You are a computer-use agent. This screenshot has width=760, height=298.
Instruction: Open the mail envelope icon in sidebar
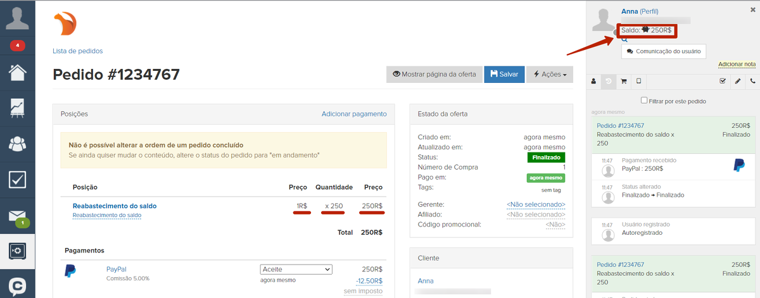point(17,216)
